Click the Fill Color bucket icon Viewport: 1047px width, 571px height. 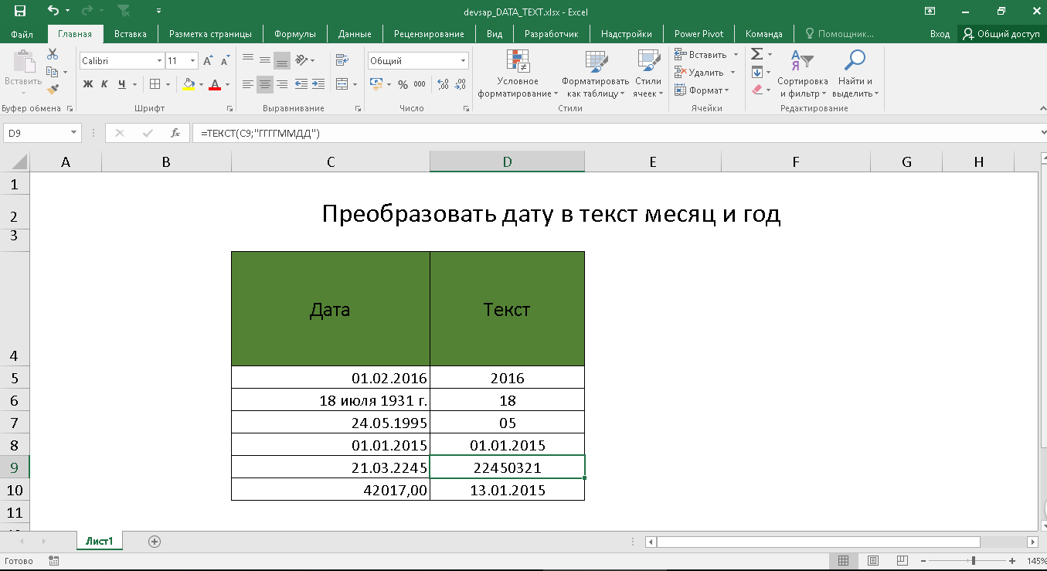click(189, 84)
